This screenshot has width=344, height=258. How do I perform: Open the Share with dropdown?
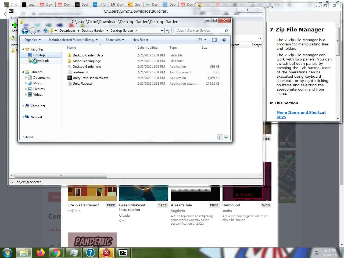coord(115,40)
